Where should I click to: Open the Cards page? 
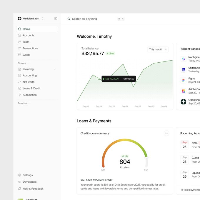click(x=37, y=55)
